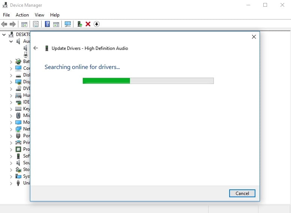Click the Back arrow toolbar icon
291x213 pixels.
pos(4,24)
